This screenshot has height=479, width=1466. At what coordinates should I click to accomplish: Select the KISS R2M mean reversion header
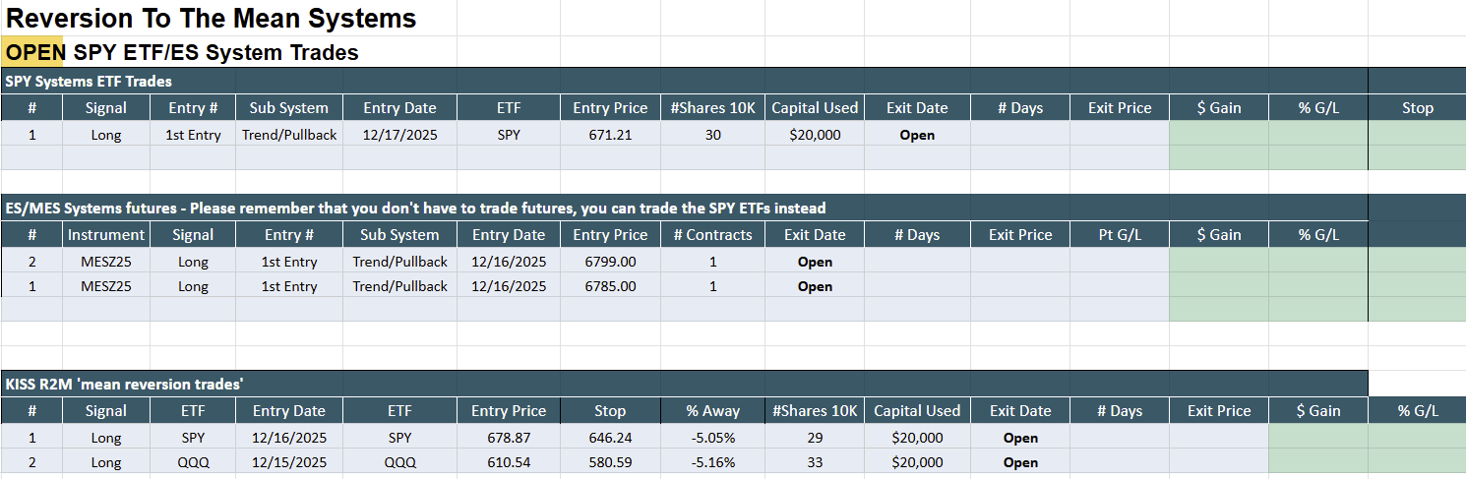(124, 384)
